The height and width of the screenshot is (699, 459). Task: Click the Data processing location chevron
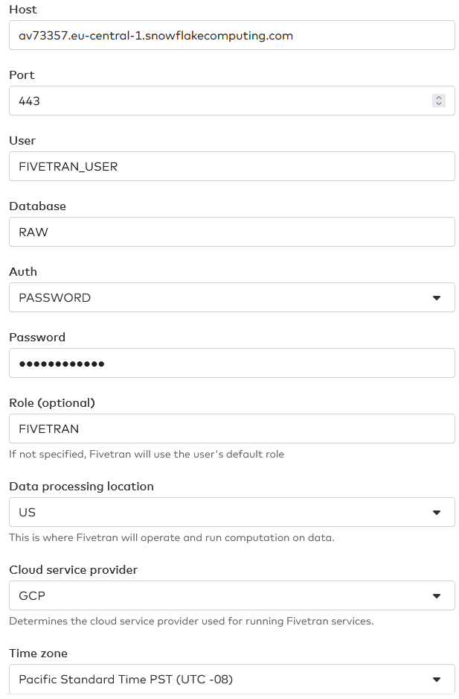pos(438,512)
